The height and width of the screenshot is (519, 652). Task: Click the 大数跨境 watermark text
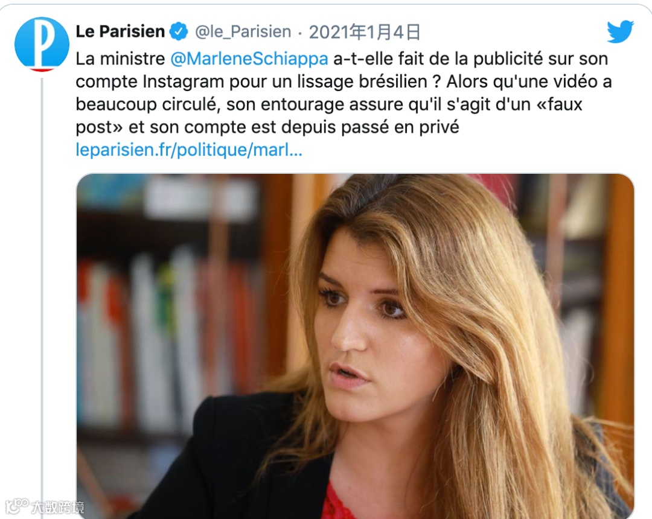[58, 507]
